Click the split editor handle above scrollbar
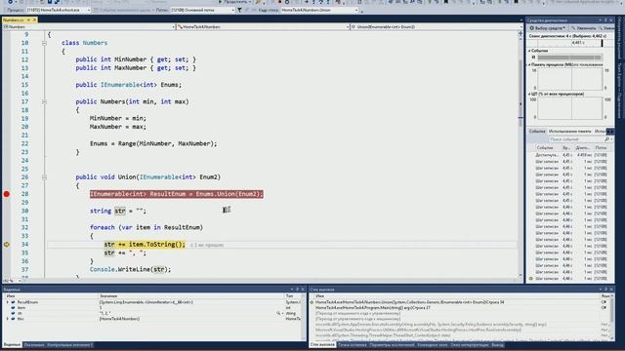Screen dimensions: 625x351 521,34
